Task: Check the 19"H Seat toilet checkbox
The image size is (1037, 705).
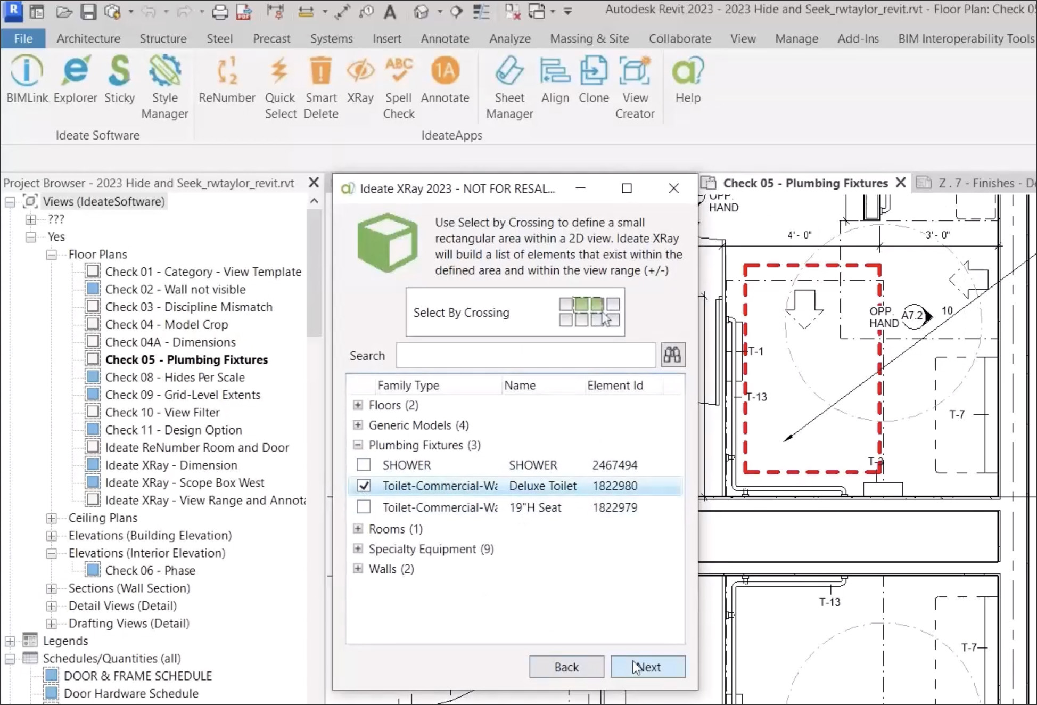Action: [x=364, y=507]
